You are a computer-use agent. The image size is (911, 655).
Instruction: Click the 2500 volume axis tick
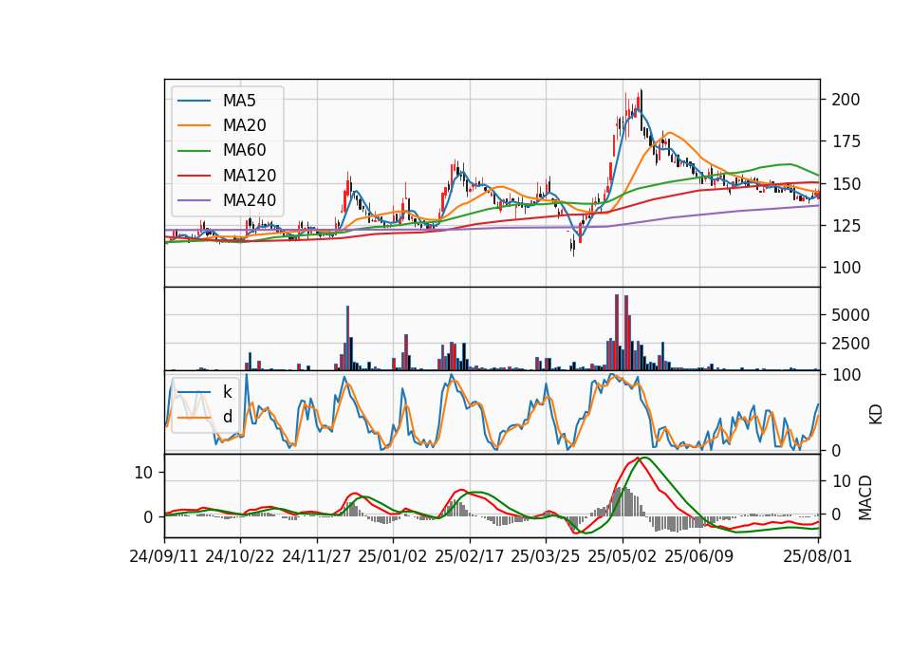point(850,344)
